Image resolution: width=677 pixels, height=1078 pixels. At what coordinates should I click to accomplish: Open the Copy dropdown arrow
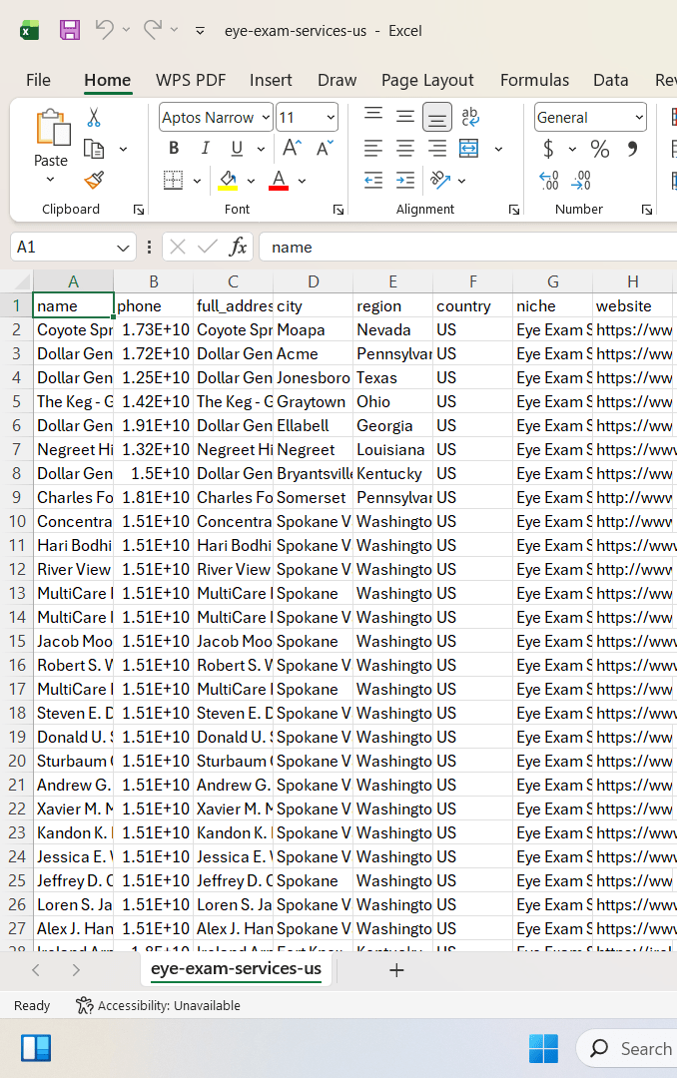coord(123,149)
